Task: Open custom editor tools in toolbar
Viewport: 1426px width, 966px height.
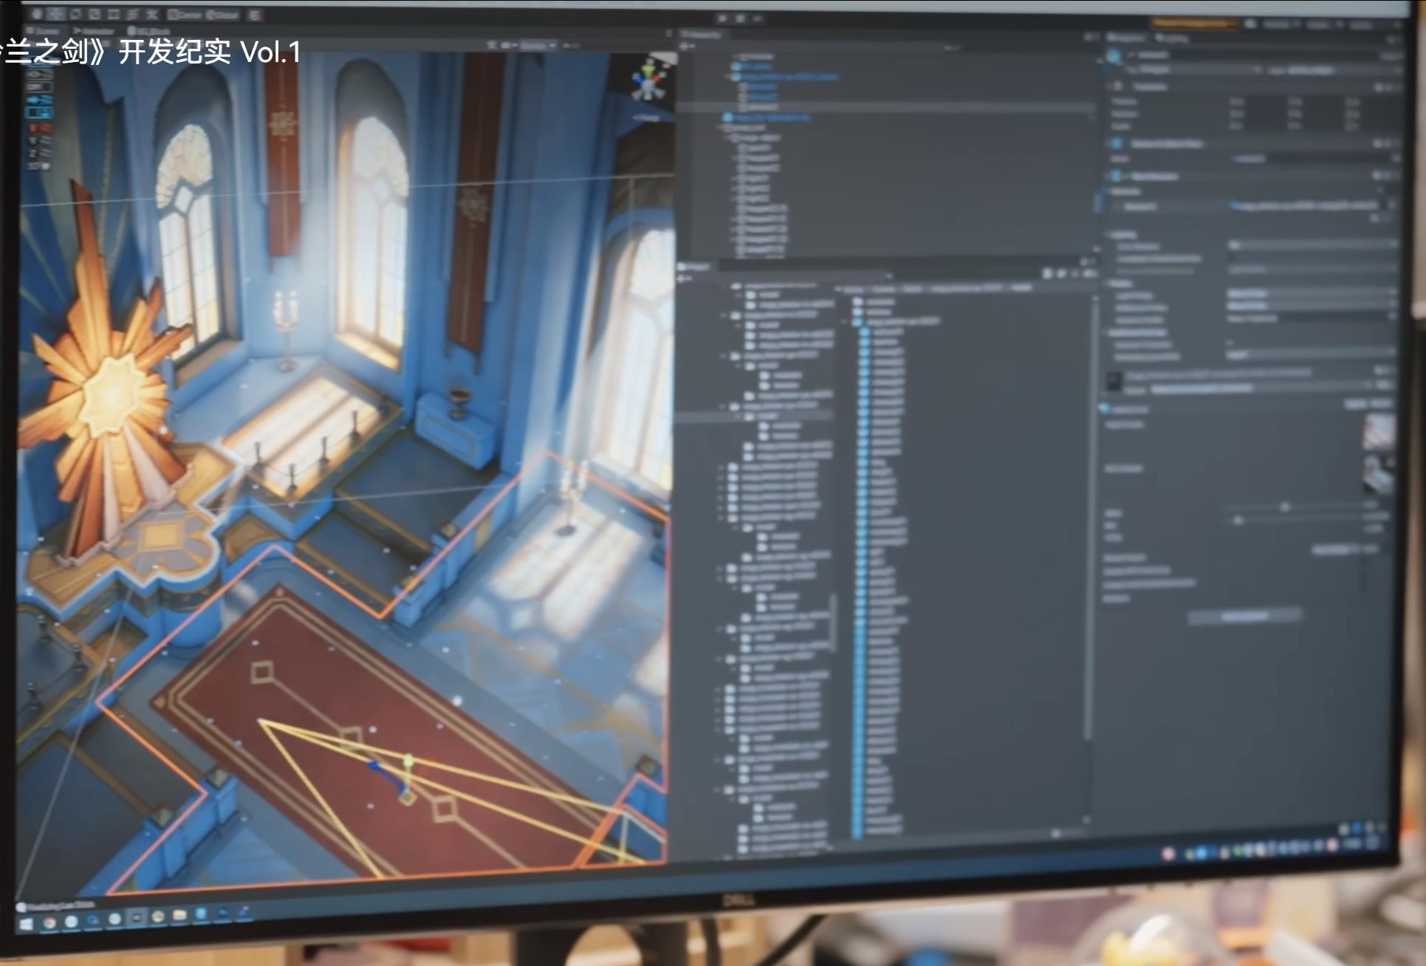Action: (151, 13)
